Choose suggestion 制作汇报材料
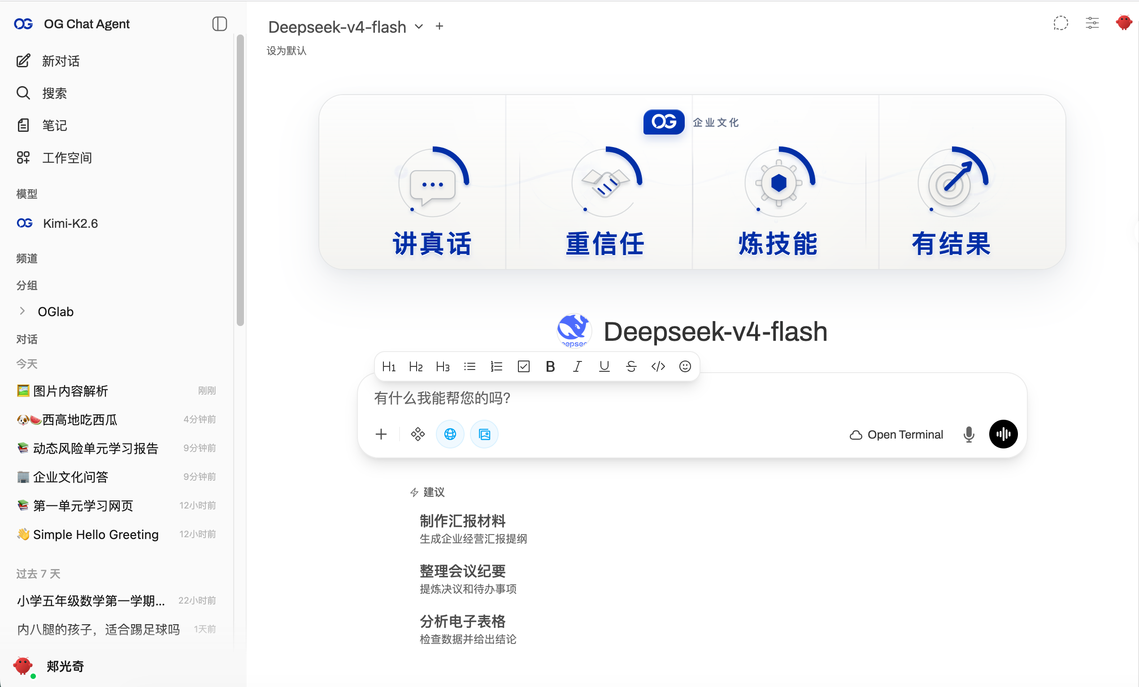The width and height of the screenshot is (1139, 687). pos(474,528)
